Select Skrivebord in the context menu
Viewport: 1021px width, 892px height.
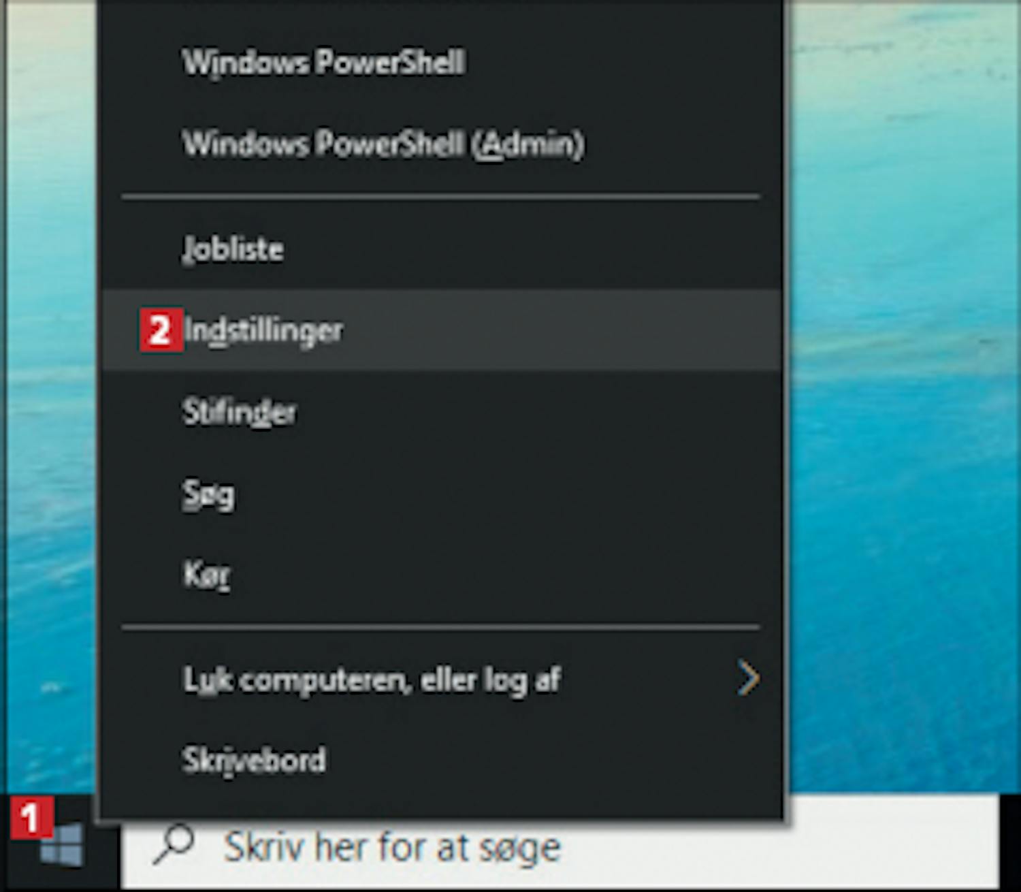441,760
